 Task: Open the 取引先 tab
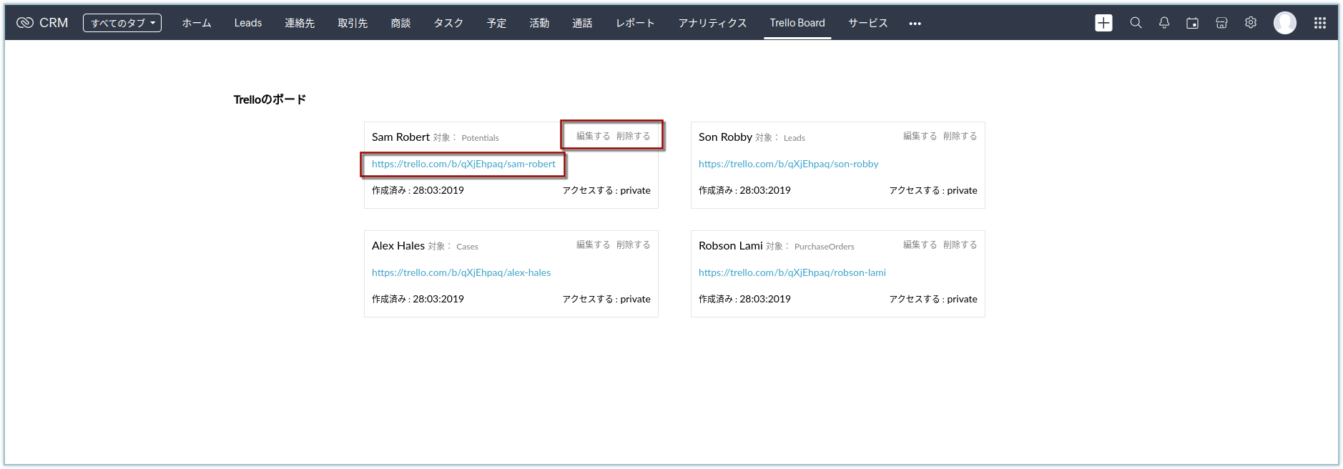[353, 23]
